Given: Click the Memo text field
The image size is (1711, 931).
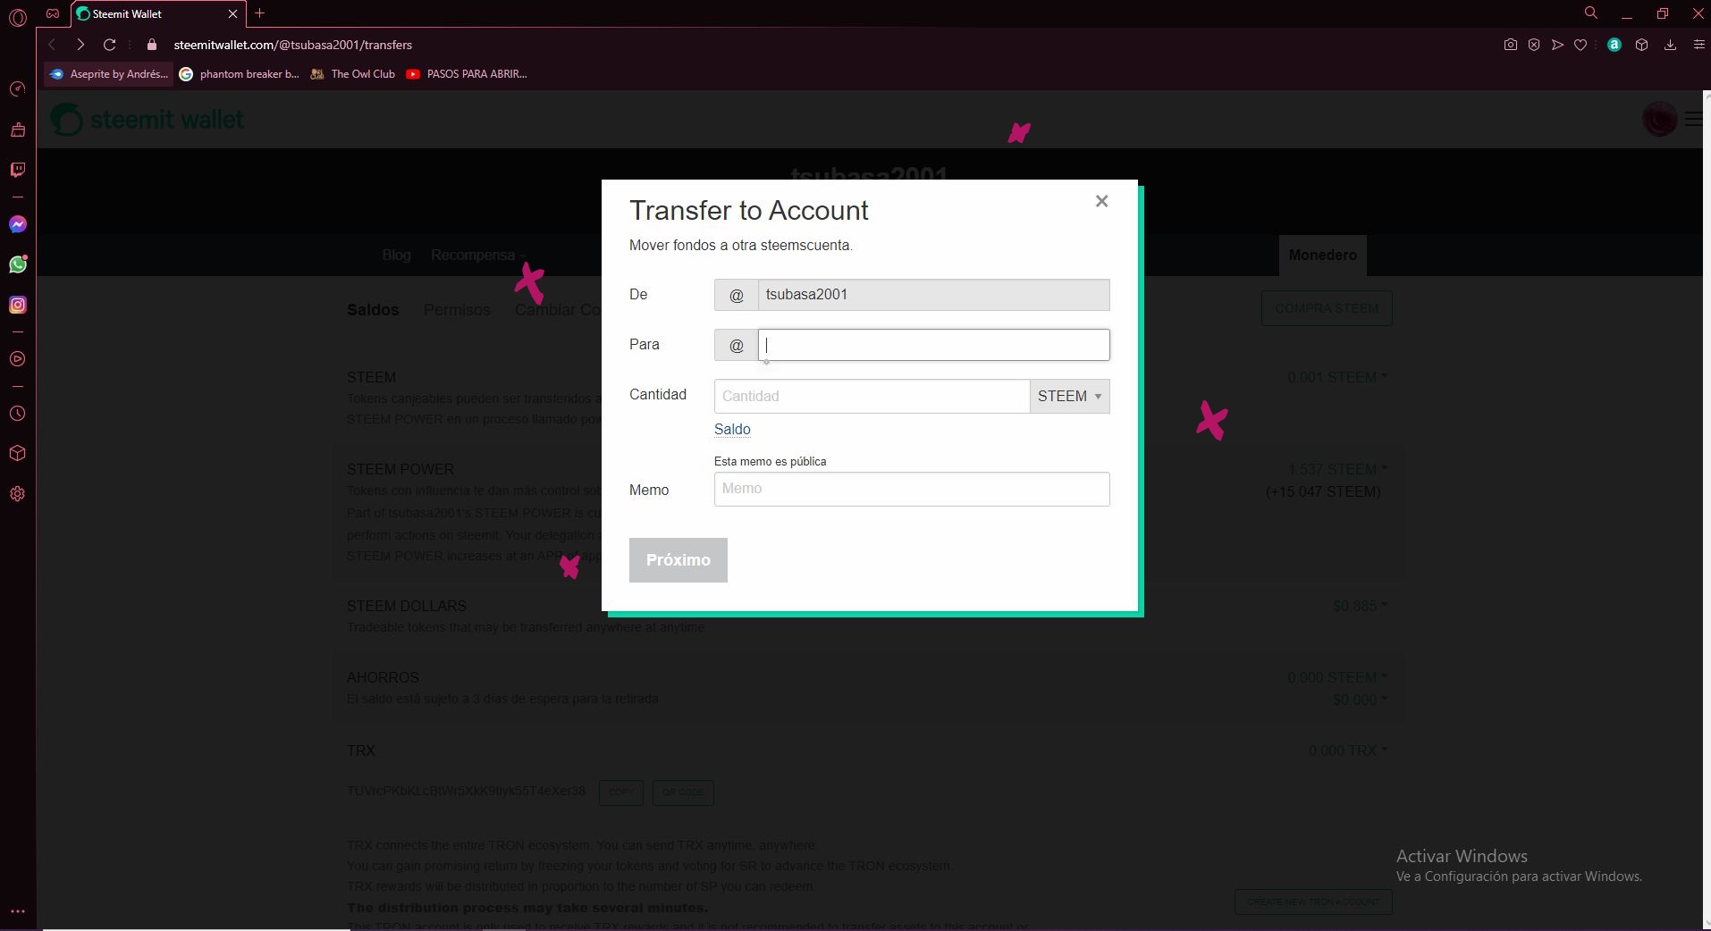Looking at the screenshot, I should tap(912, 489).
